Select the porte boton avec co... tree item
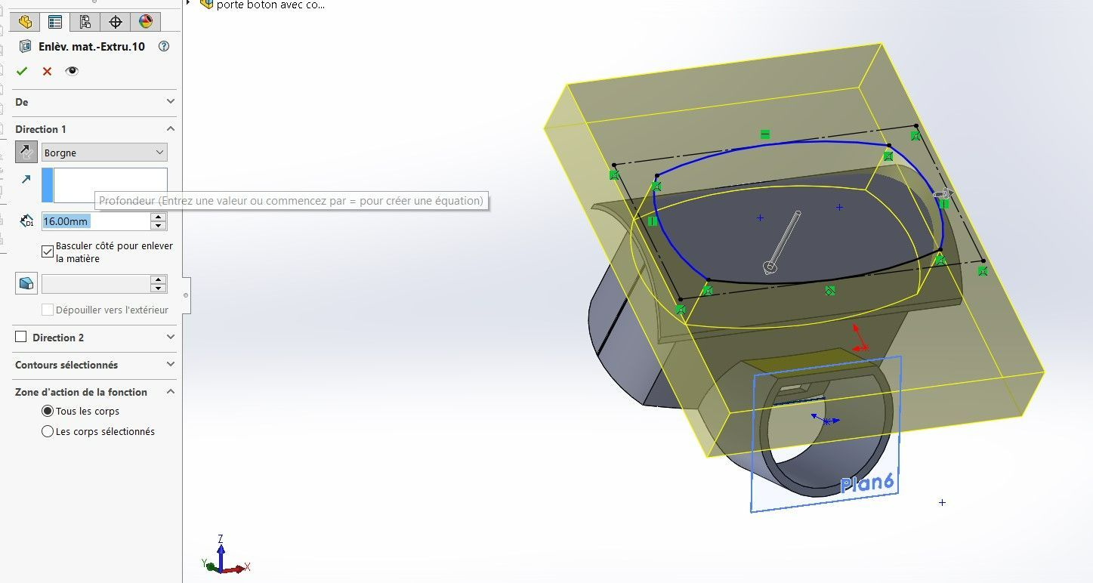The width and height of the screenshot is (1093, 583). point(270,5)
